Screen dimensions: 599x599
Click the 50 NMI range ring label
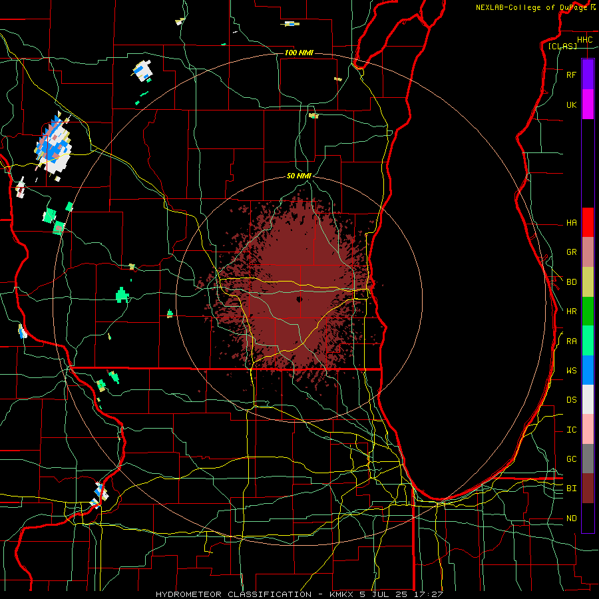point(299,176)
